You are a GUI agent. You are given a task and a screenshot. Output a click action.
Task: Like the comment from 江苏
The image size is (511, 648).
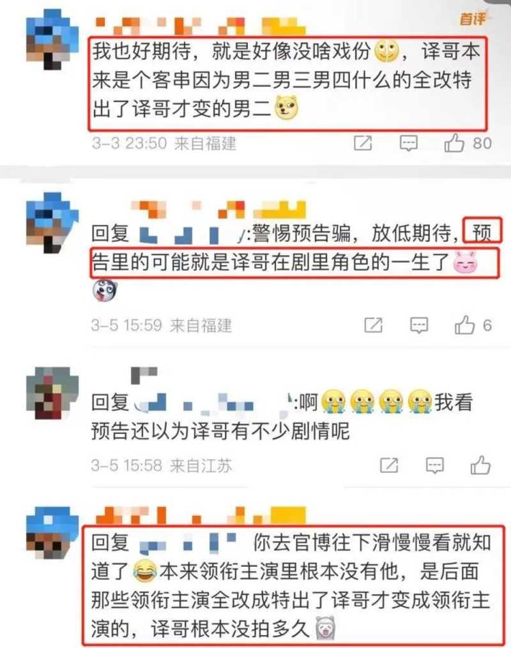pos(480,465)
